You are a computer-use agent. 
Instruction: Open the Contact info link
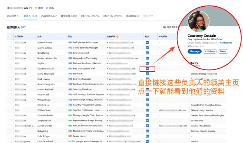[226, 43]
